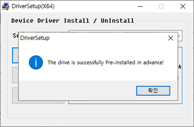
Task: Click the blue information icon
Action: [36, 62]
